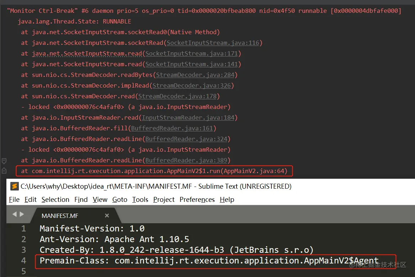Screen dimensions: 415x277
Task: Open StreamDecoder.java:178 link
Action: tap(177, 96)
